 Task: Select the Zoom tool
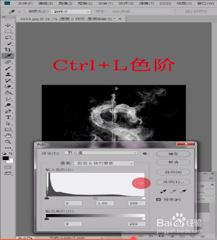pos(8,142)
